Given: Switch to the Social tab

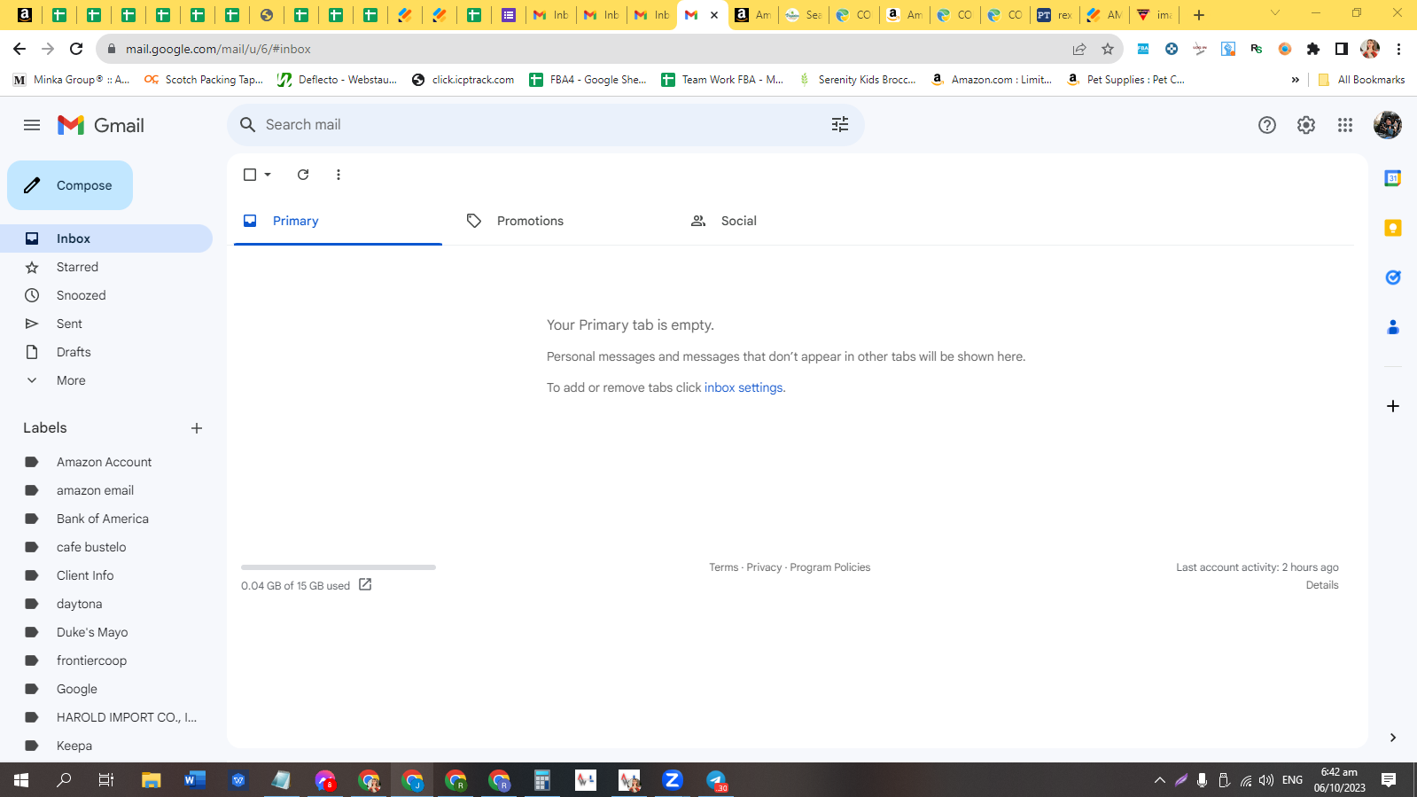Looking at the screenshot, I should pos(786,221).
